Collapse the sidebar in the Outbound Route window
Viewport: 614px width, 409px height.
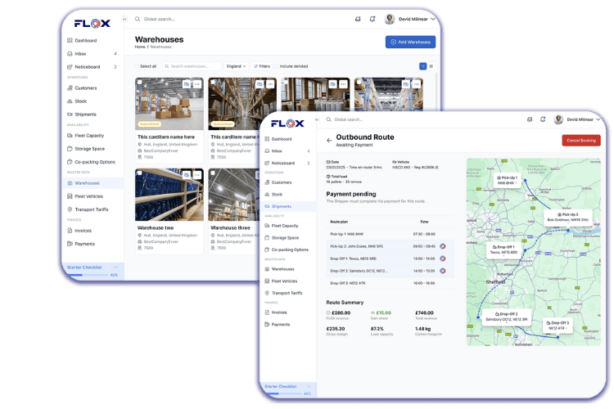[x=317, y=119]
